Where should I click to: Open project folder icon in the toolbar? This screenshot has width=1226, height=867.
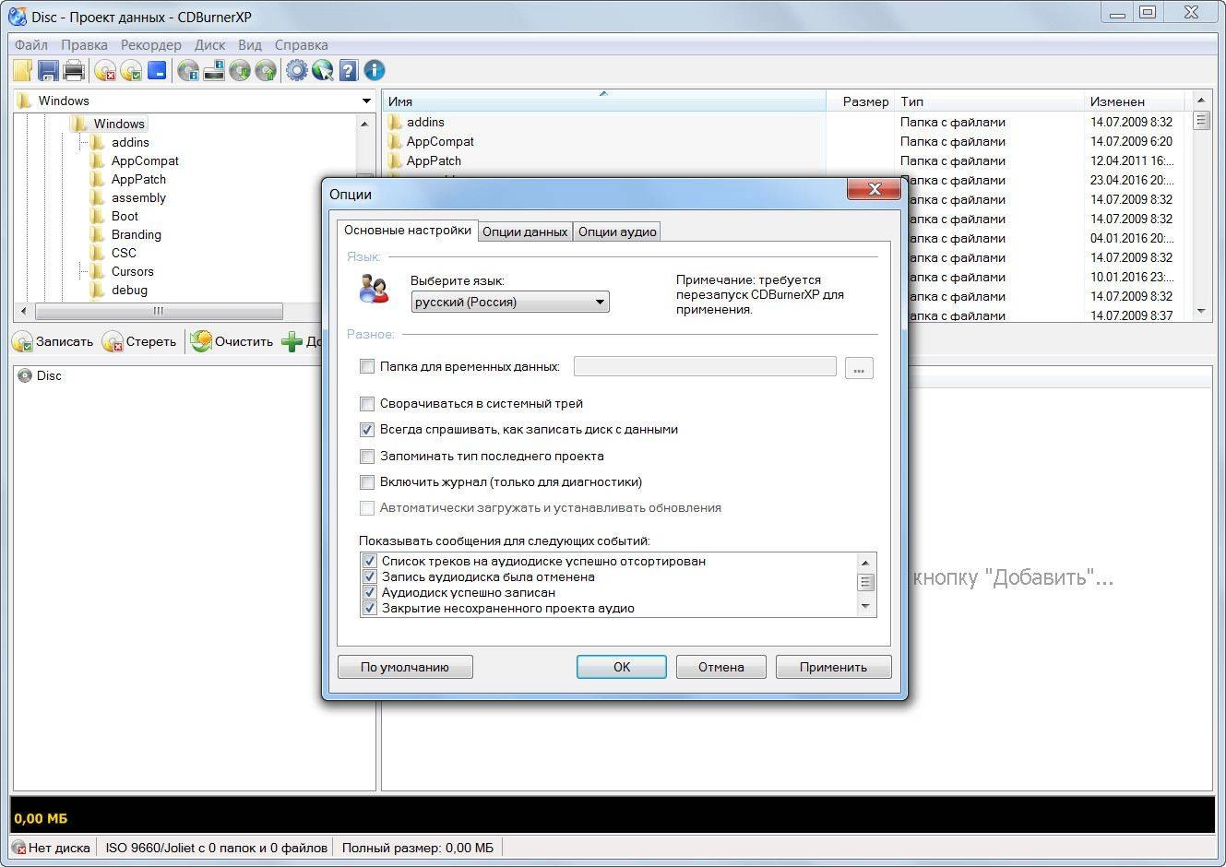[22, 70]
